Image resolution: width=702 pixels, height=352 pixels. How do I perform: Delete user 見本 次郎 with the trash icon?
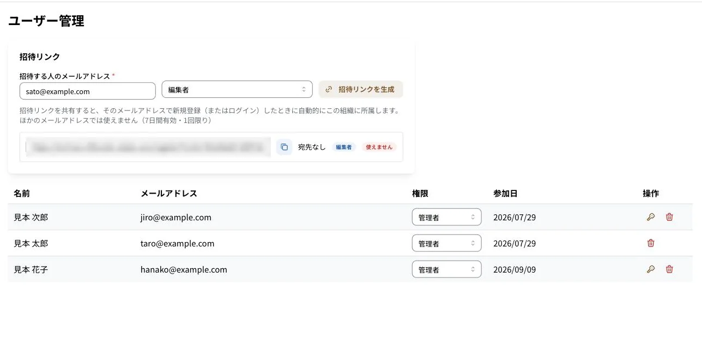[669, 217]
